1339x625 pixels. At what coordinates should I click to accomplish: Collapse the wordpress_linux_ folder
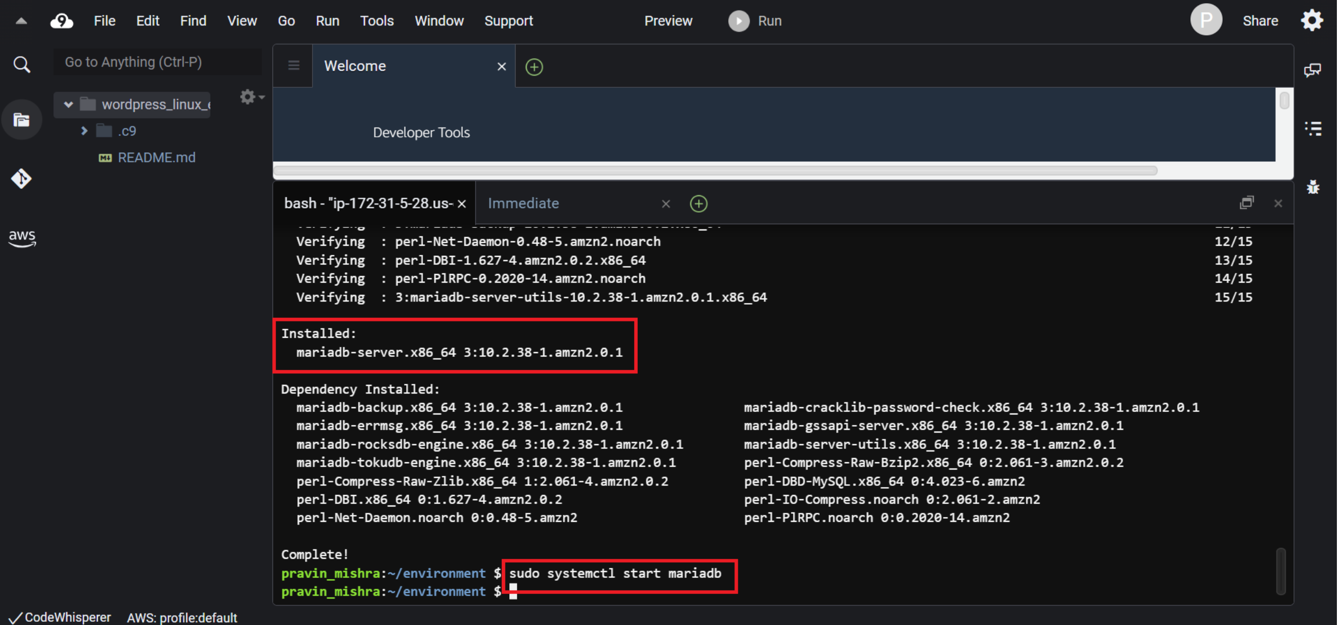(x=68, y=104)
